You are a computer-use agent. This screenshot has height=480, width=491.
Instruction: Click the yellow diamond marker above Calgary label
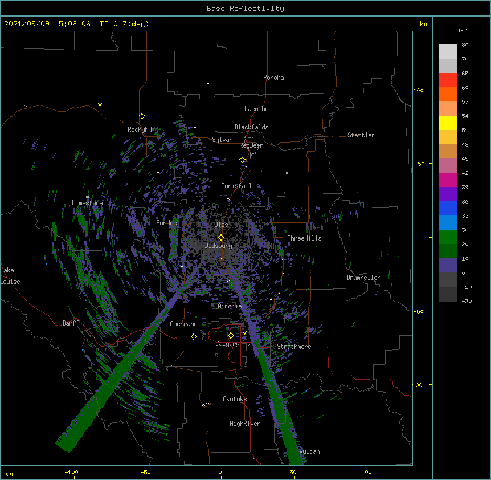(x=231, y=336)
